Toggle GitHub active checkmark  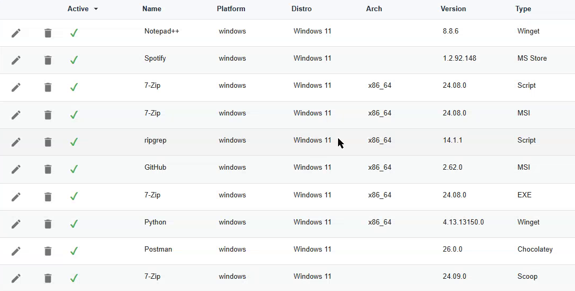coord(74,169)
